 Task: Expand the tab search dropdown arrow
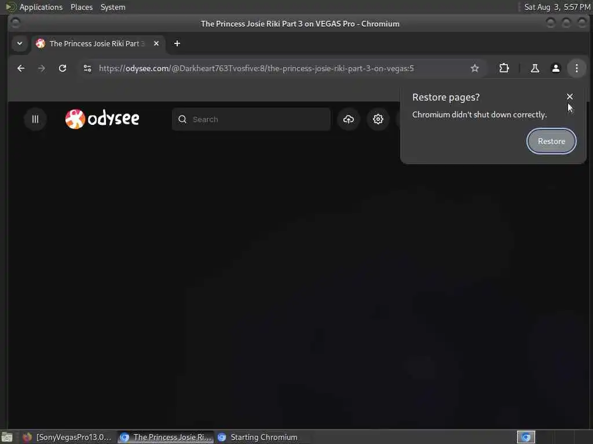coord(20,43)
